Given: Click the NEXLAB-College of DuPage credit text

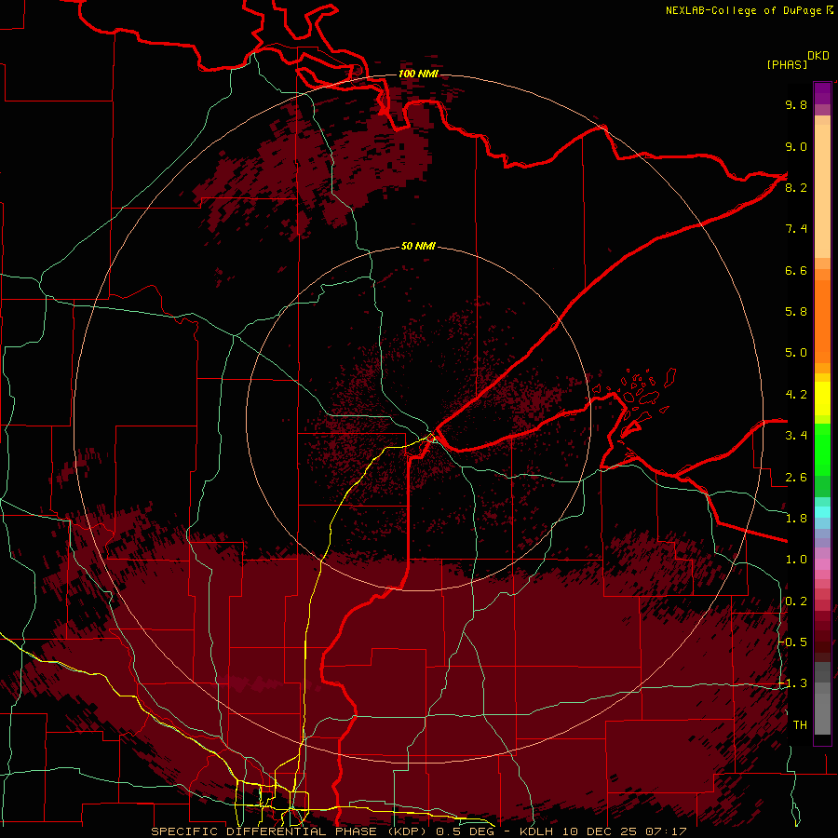Looking at the screenshot, I should click(749, 10).
